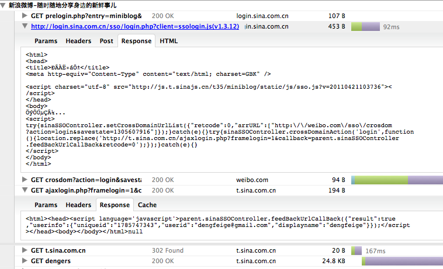Image resolution: width=443 pixels, height=269 pixels.
Task: Collapse the 新浪微博 page group triangle
Action: tap(4, 4)
